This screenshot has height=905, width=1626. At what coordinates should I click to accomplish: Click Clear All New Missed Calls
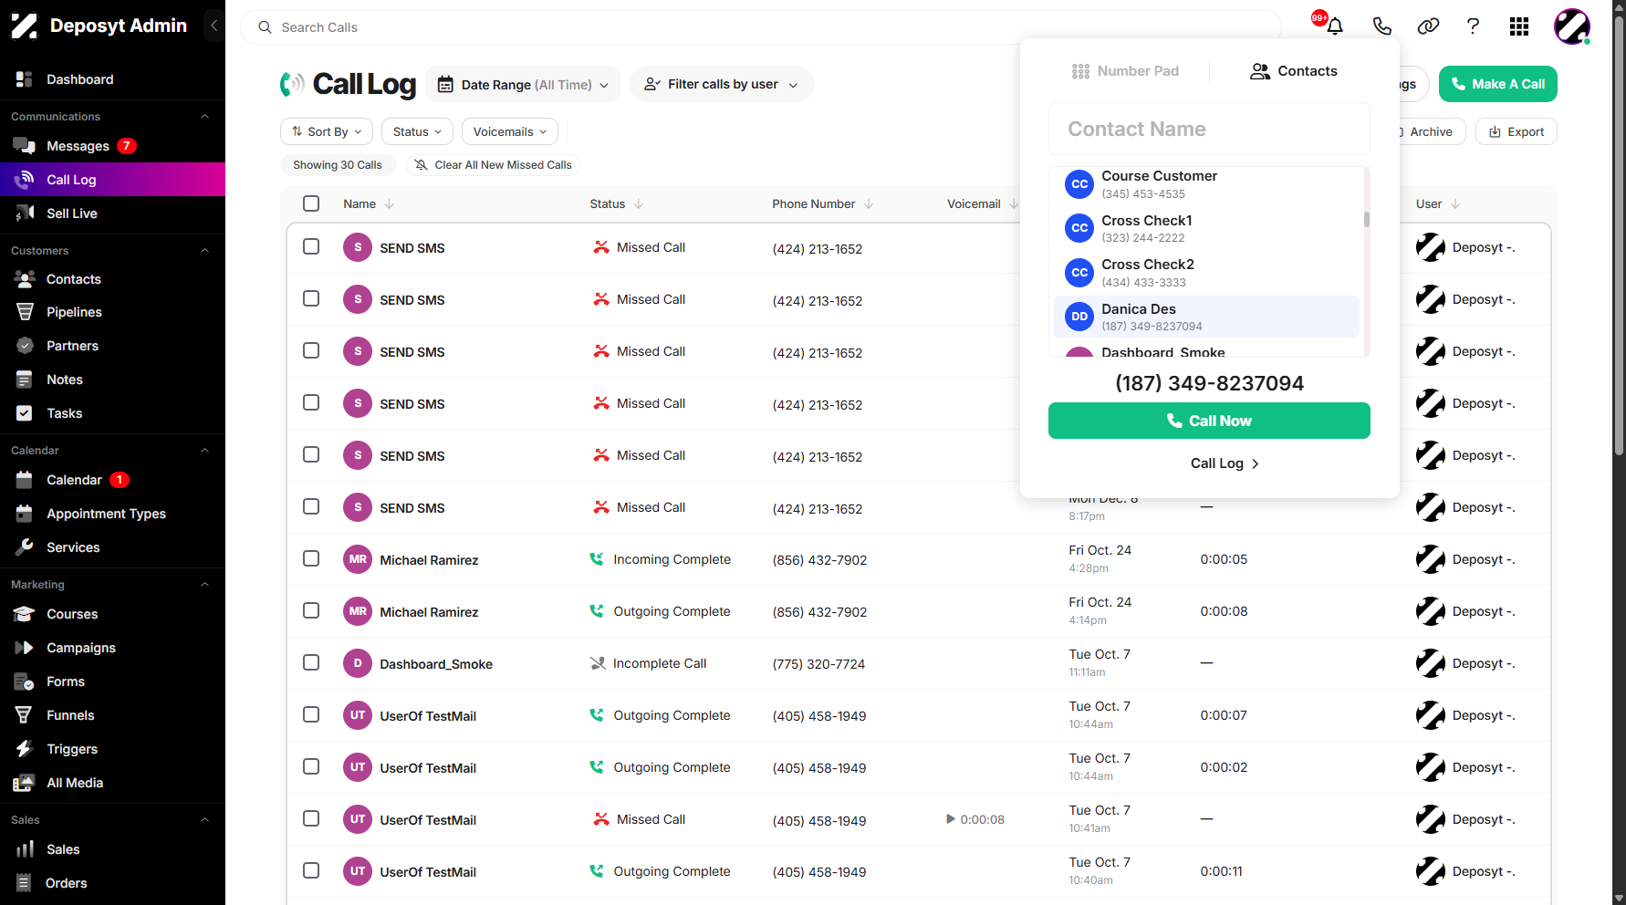493,165
